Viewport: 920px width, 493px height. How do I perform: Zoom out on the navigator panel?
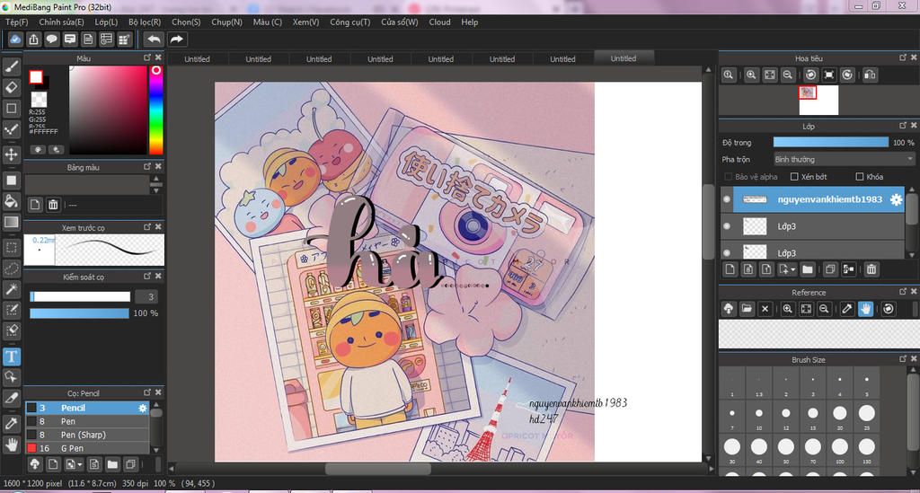(787, 75)
